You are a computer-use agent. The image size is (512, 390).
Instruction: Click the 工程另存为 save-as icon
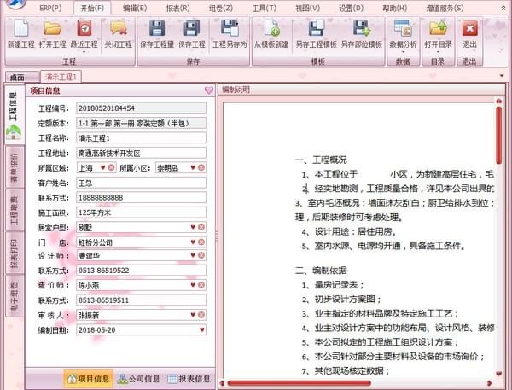(x=230, y=28)
